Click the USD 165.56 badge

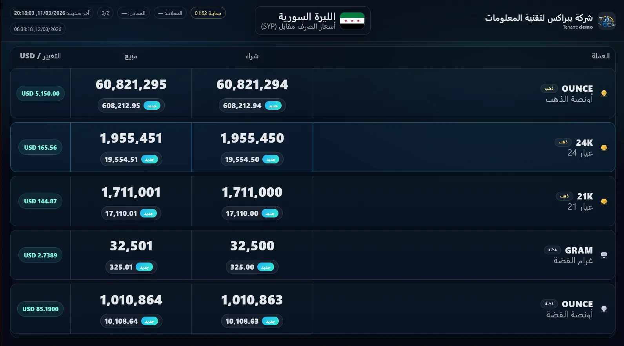40,148
